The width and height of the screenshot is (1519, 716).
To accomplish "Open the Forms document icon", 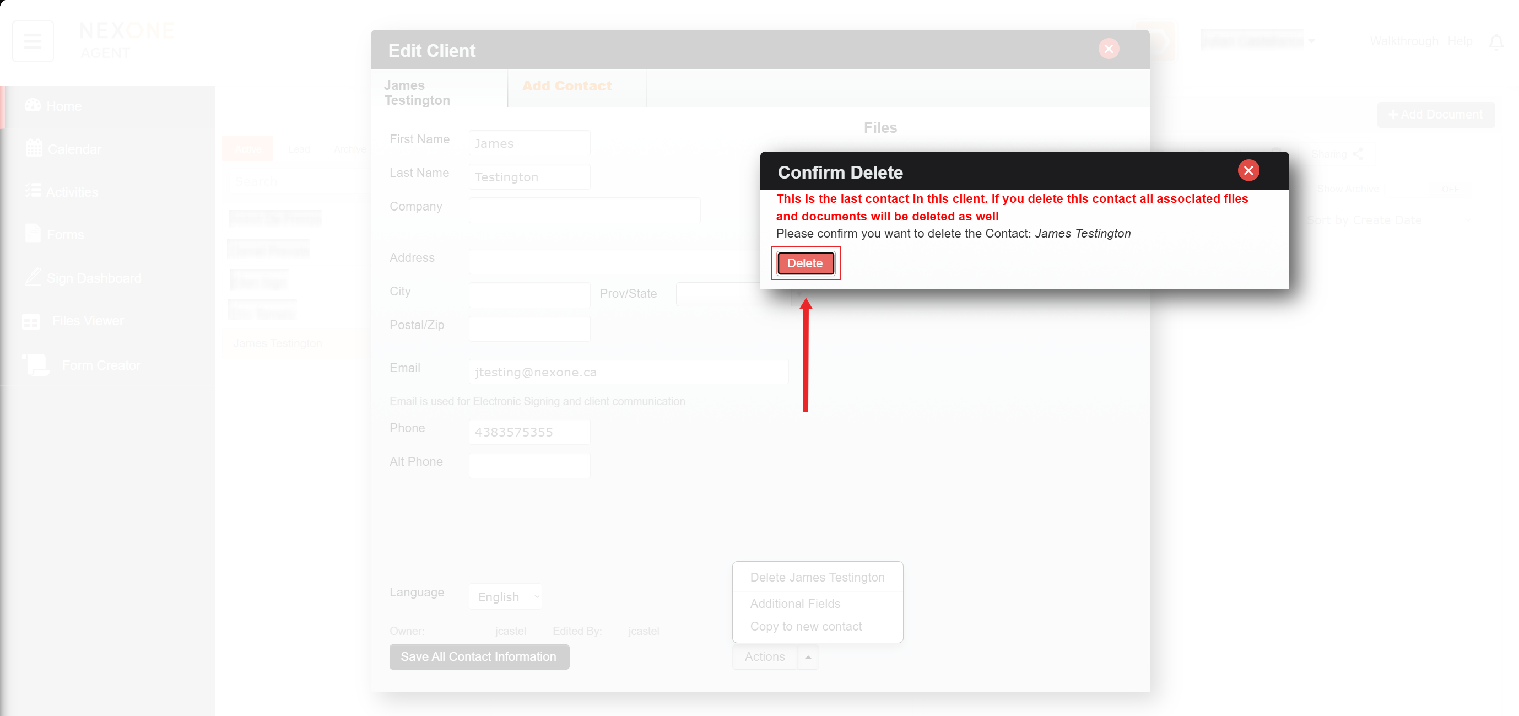I will [x=33, y=234].
